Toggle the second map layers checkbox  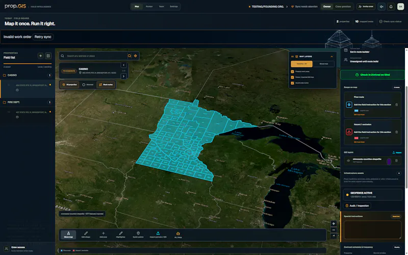[292, 78]
